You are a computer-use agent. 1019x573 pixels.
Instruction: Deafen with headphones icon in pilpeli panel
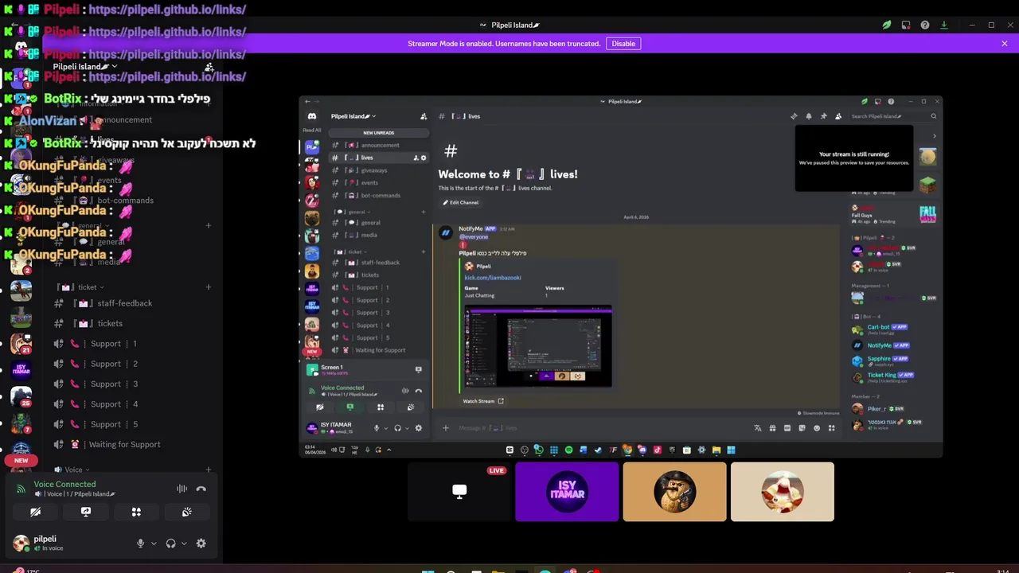(x=170, y=544)
